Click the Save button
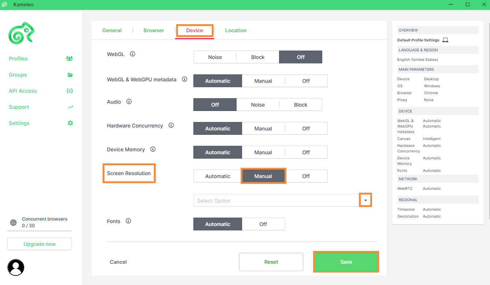This screenshot has width=490, height=285. pyautogui.click(x=346, y=262)
